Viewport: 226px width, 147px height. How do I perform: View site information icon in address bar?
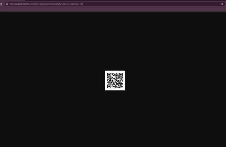(7, 4)
